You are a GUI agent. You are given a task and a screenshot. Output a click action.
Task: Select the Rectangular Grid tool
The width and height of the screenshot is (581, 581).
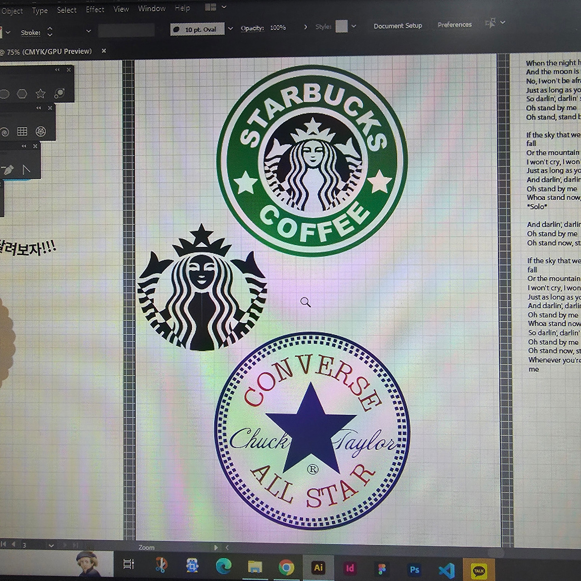pyautogui.click(x=22, y=132)
